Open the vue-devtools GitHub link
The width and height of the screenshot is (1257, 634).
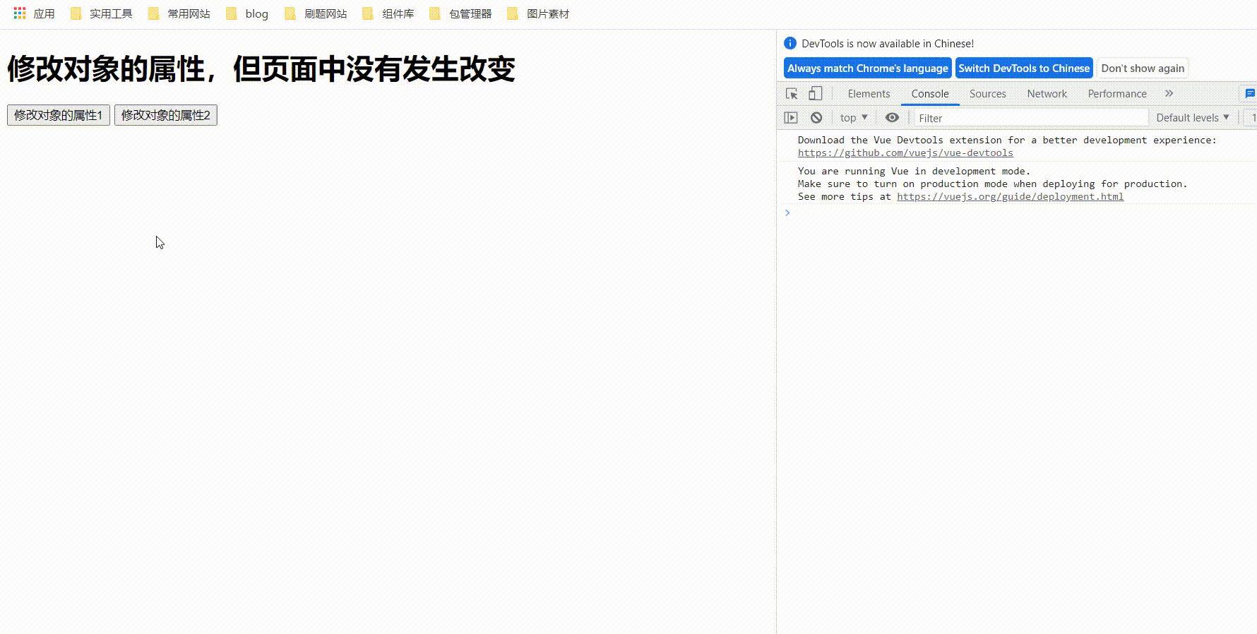coord(905,152)
